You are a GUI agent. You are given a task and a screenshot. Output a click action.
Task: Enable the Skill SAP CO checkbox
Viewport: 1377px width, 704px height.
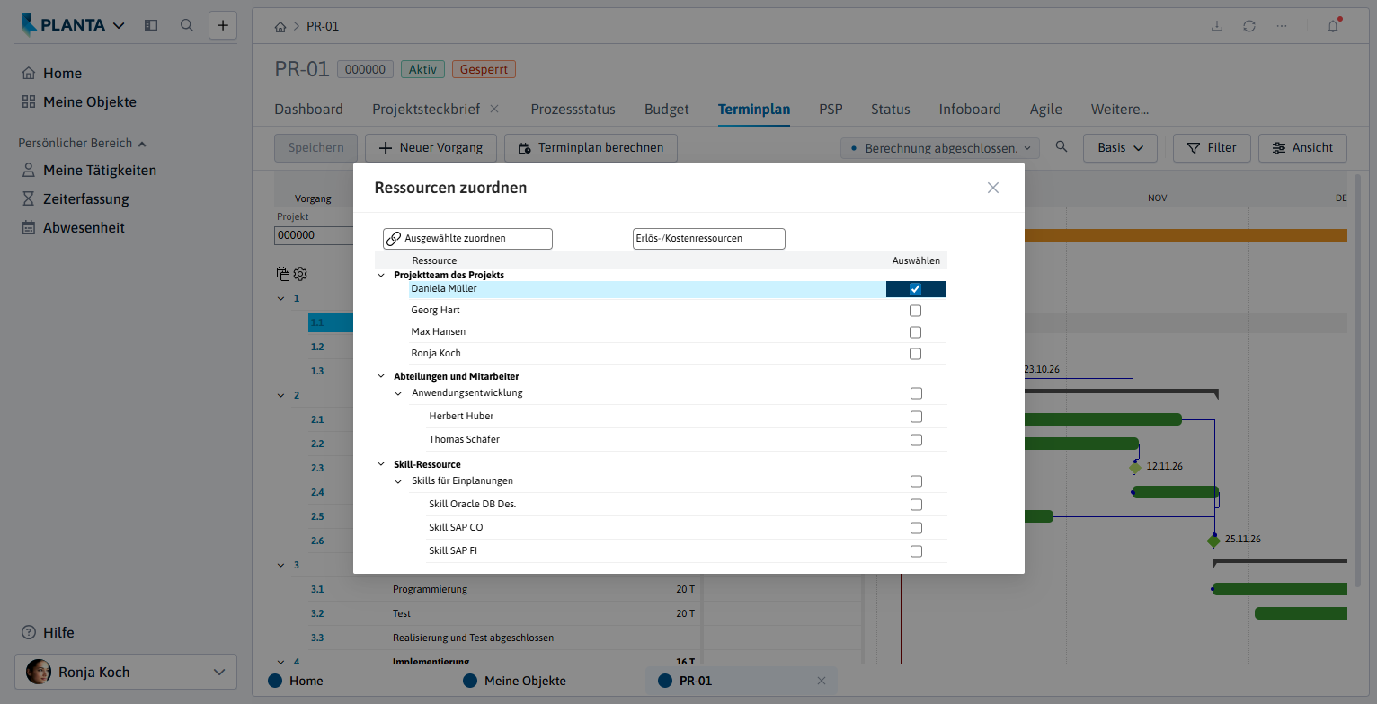coord(916,528)
